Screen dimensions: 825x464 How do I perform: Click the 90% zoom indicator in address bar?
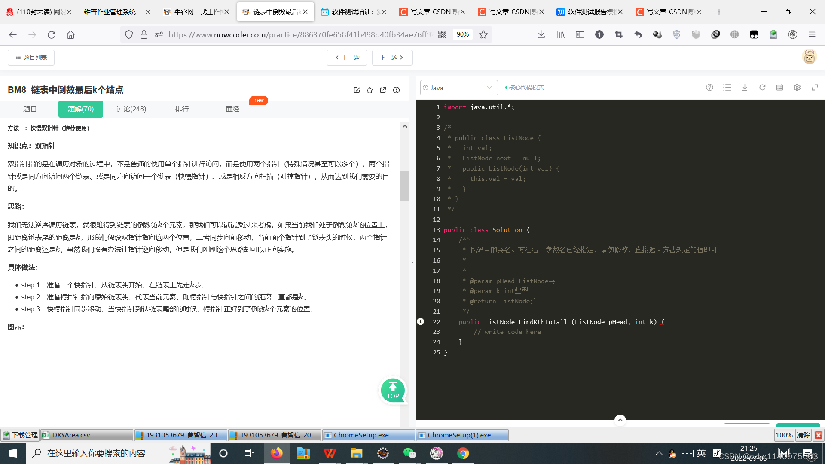pos(463,34)
